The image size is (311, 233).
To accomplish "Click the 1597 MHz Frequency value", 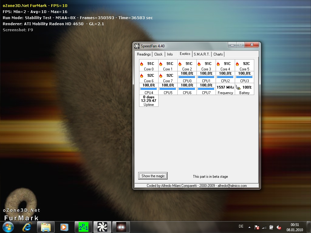I will click(225, 87).
